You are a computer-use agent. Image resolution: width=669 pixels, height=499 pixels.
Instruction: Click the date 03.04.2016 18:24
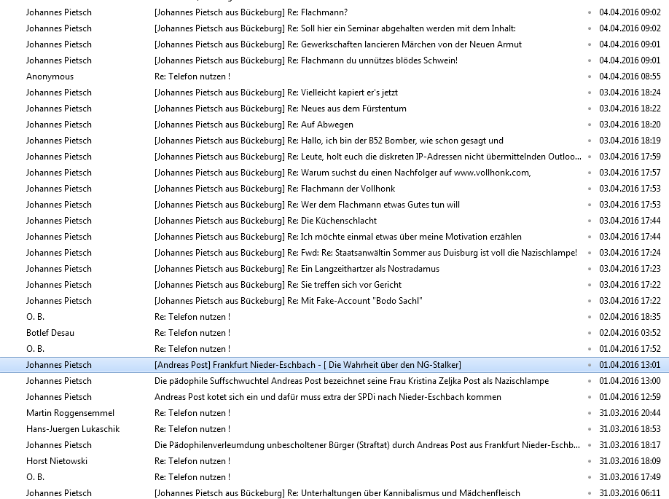[630, 93]
